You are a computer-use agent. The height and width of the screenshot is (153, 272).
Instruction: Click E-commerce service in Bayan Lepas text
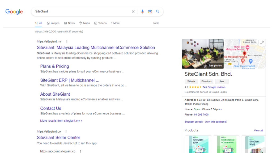click(206, 92)
